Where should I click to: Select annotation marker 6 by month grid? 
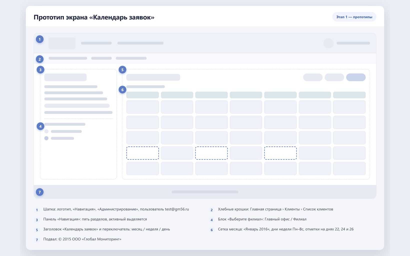tap(122, 90)
